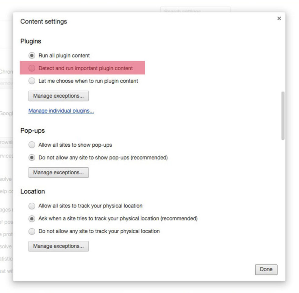Viewport: 299px width, 293px height.
Task: Close the Content settings dialog with X
Action: 279,19
